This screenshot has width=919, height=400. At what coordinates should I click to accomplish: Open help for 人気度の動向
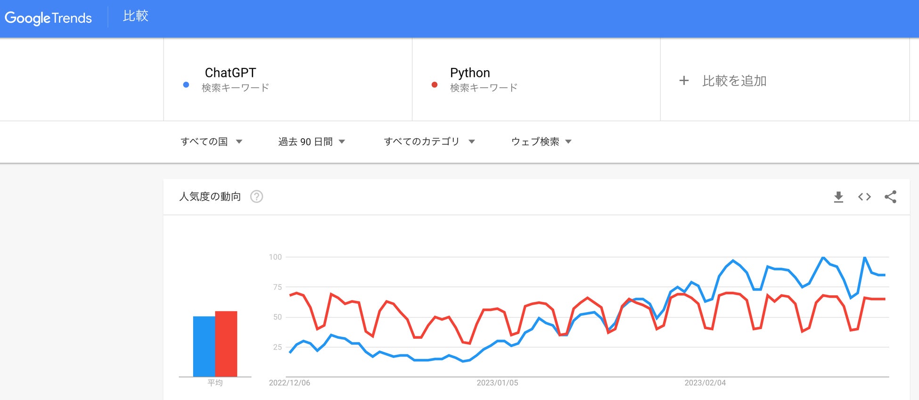tap(256, 197)
